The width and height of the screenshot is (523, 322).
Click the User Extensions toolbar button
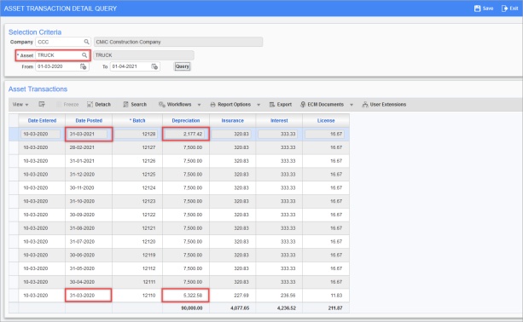point(384,104)
